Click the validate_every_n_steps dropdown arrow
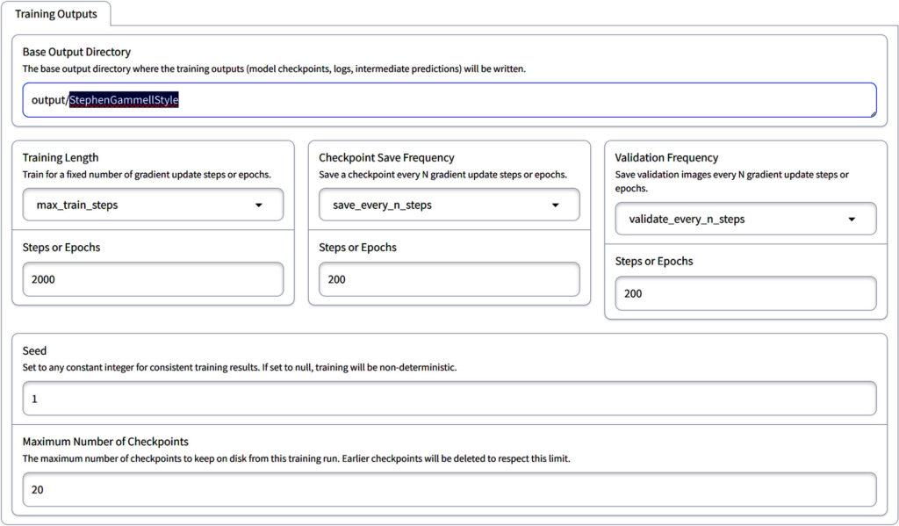Screen dimensions: 899x526 coord(852,220)
